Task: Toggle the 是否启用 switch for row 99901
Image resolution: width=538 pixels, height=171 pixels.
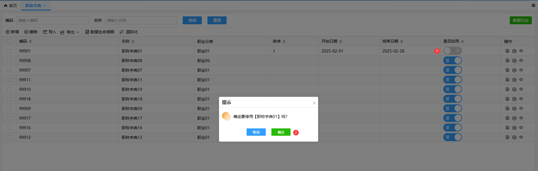Action: coord(452,51)
